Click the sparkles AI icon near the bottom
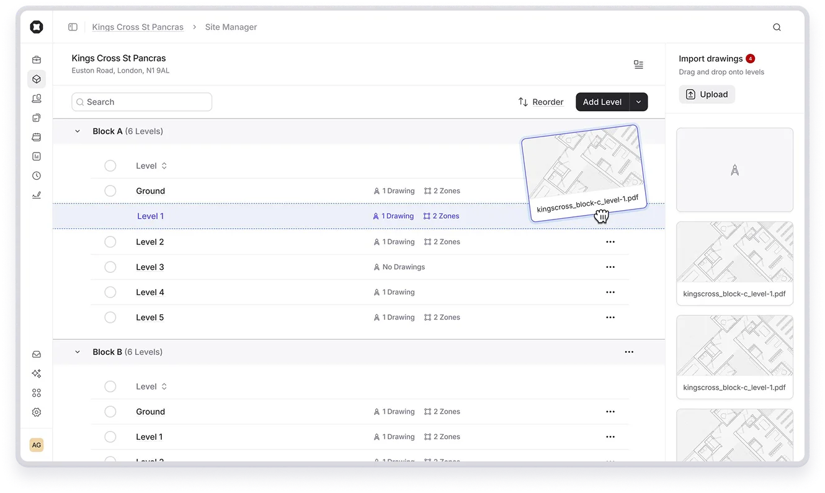This screenshot has height=493, width=825. click(x=36, y=373)
